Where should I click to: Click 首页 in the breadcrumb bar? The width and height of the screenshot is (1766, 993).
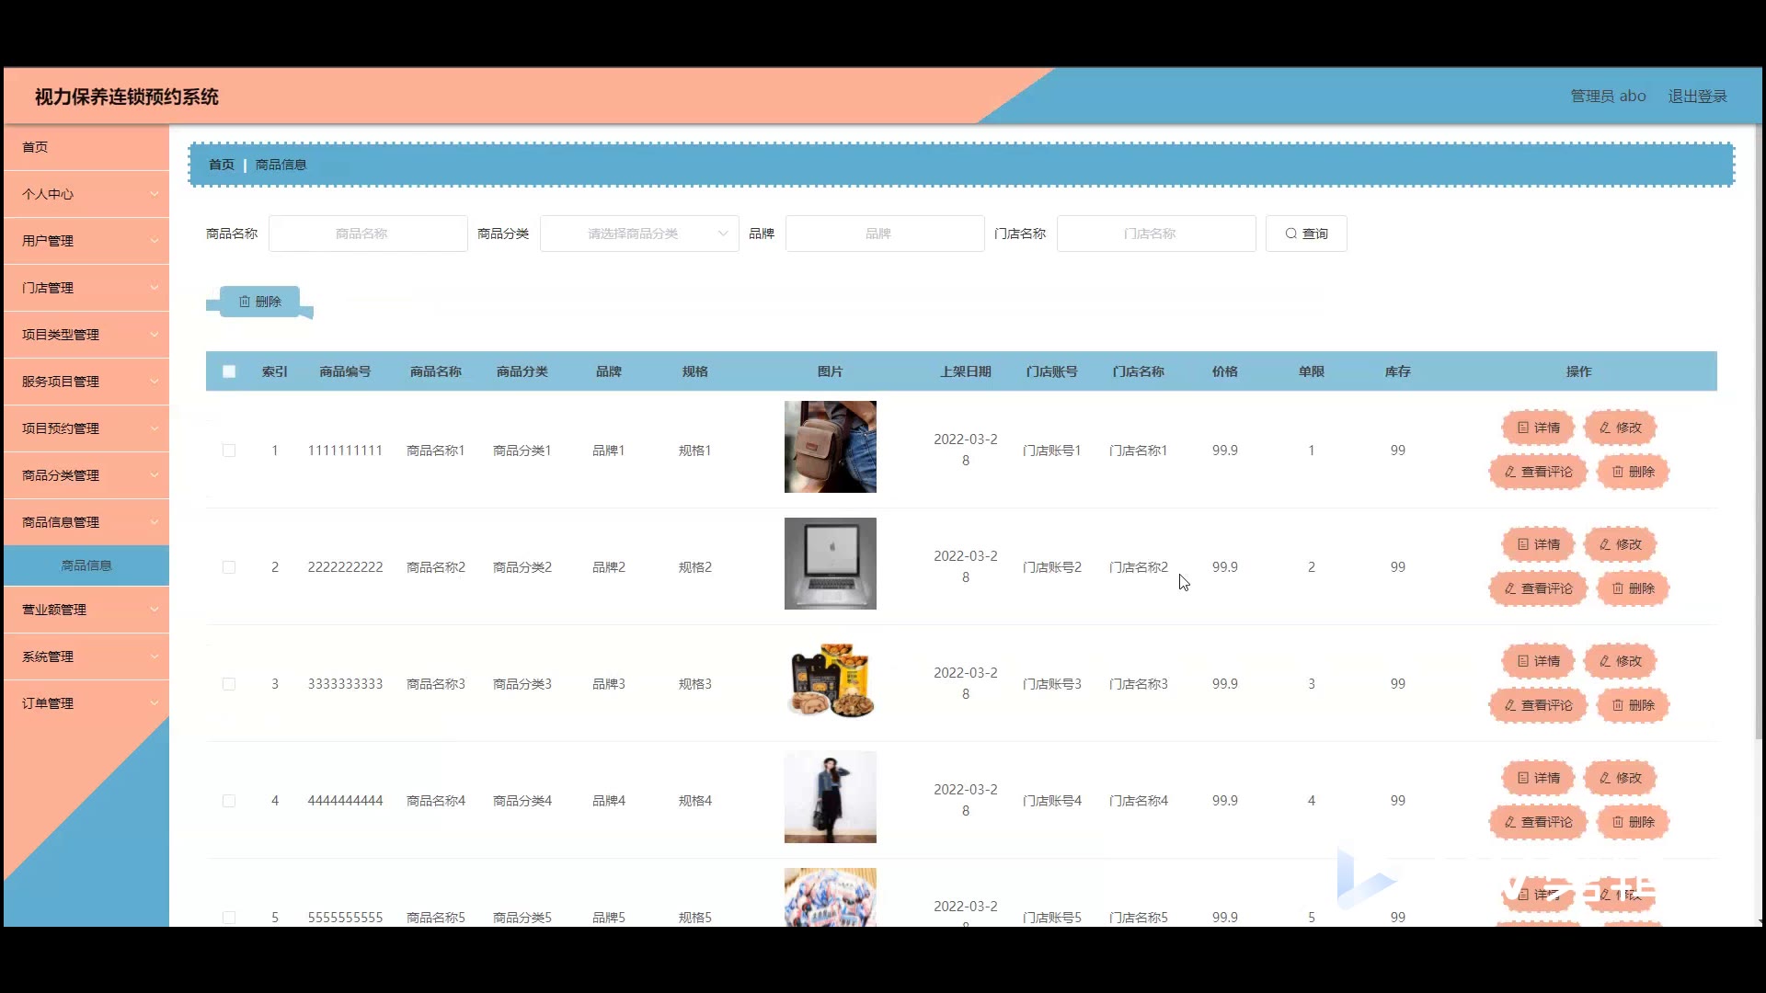(x=221, y=165)
